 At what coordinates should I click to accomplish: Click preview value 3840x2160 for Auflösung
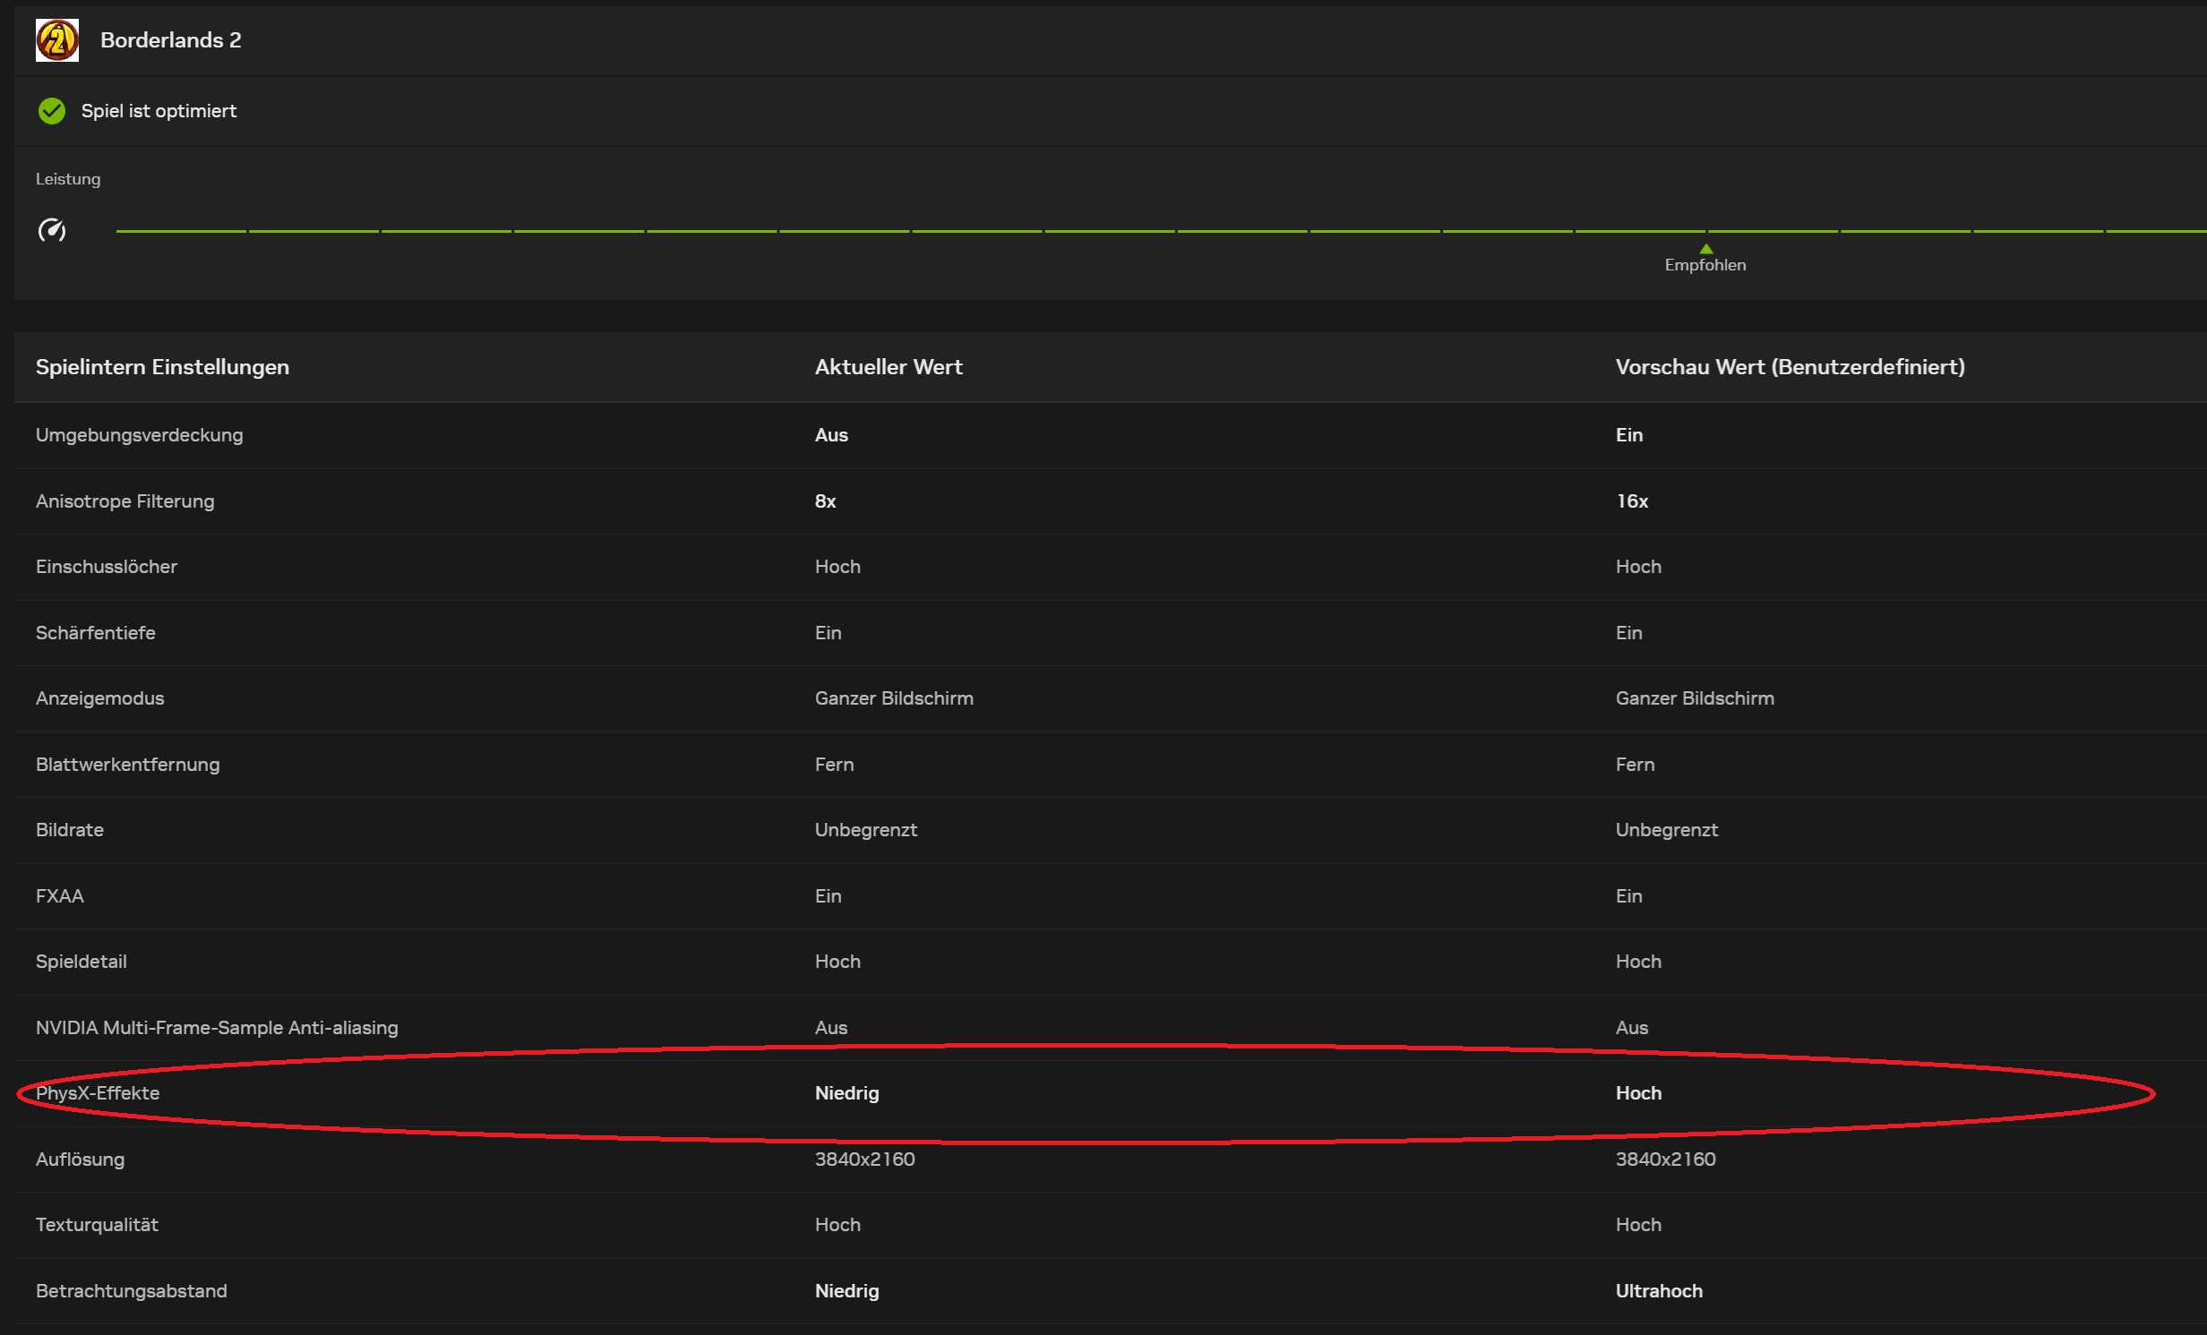click(1666, 1160)
